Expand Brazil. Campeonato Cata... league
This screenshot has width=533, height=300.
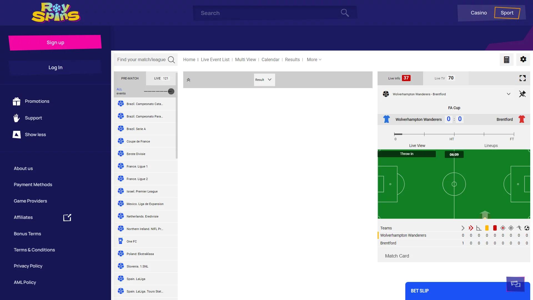point(145,104)
